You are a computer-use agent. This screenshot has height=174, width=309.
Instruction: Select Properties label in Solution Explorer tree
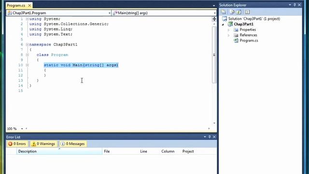248,29
